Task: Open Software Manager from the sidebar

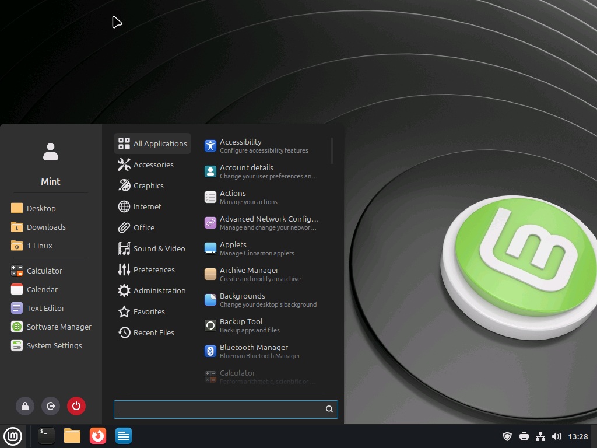Action: click(x=51, y=327)
